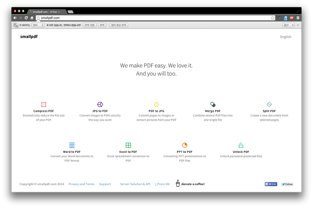Reload the page with the refresh icon
Viewport: 313px width, 208px height.
[x=26, y=18]
